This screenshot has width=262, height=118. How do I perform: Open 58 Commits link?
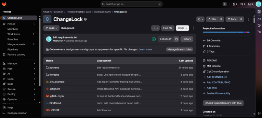point(214,40)
